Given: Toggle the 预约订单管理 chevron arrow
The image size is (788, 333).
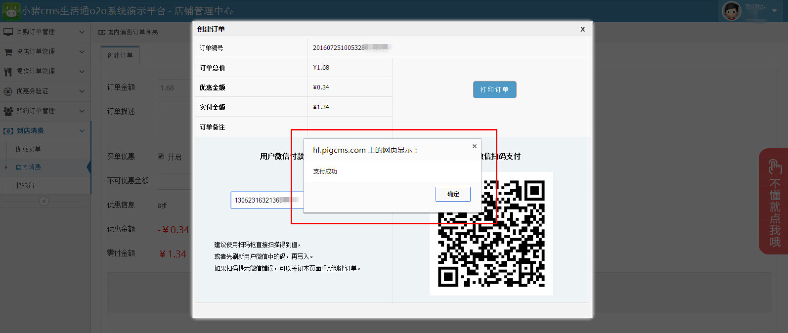Looking at the screenshot, I should point(82,111).
